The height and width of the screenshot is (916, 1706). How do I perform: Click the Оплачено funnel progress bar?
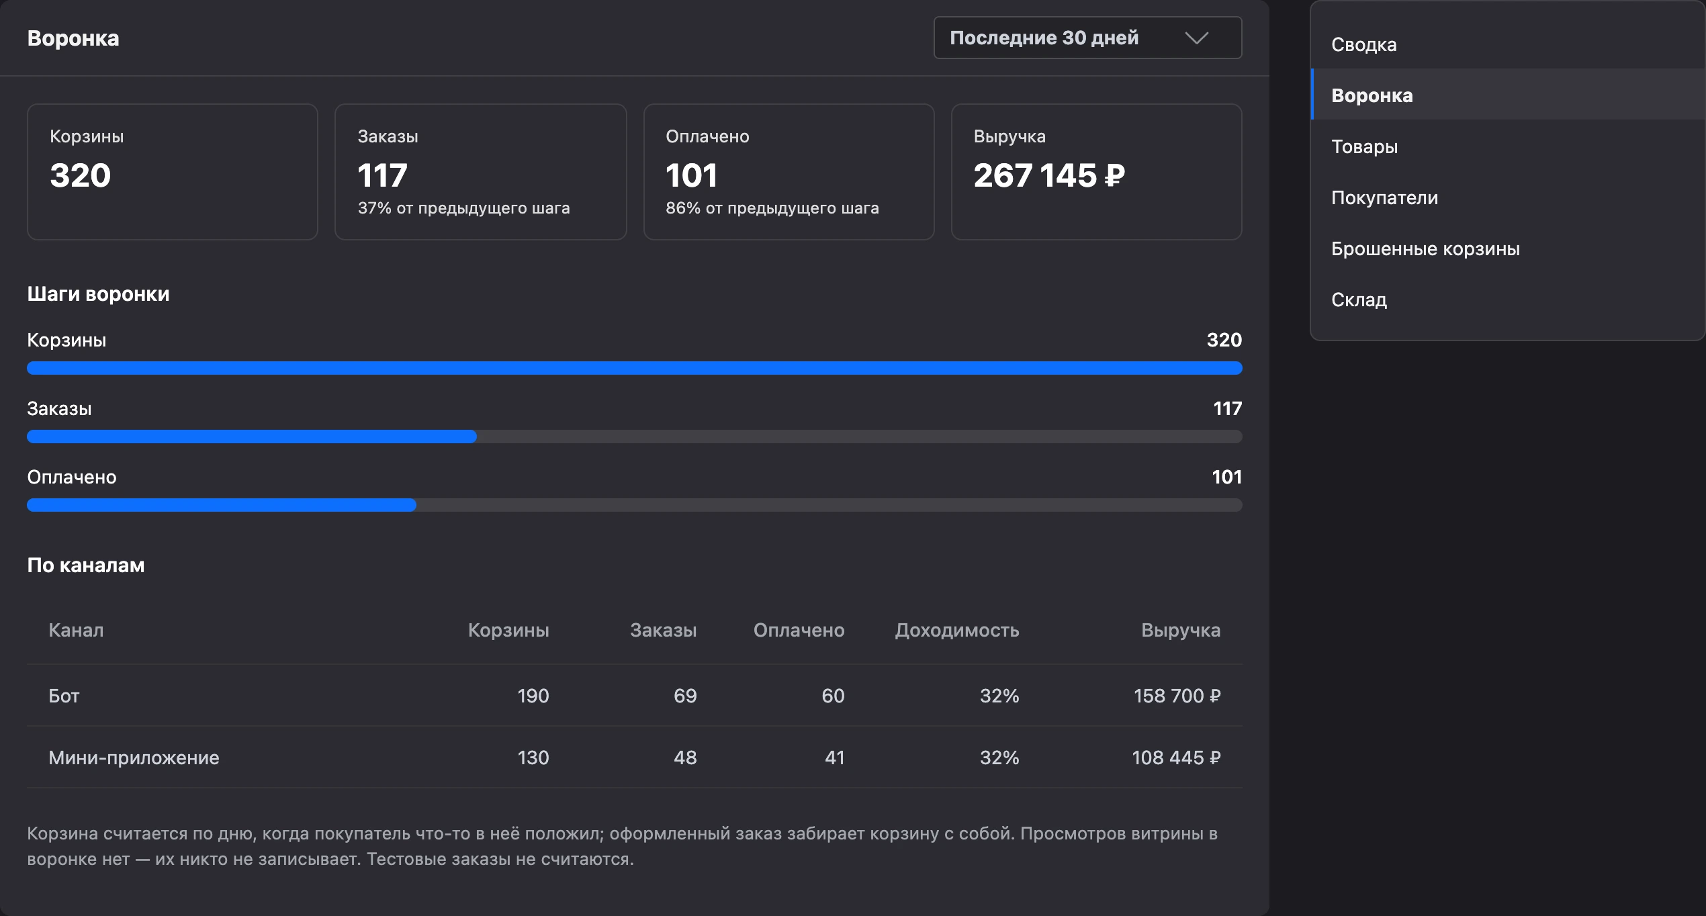(x=635, y=505)
